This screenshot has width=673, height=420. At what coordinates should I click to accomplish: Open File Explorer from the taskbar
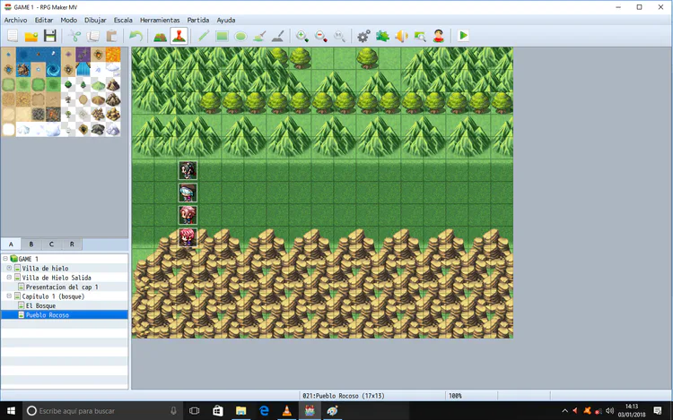(240, 411)
